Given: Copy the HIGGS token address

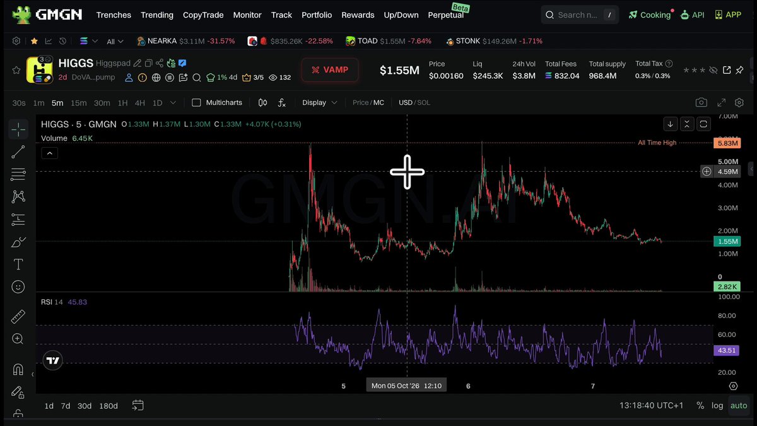Looking at the screenshot, I should click(148, 63).
